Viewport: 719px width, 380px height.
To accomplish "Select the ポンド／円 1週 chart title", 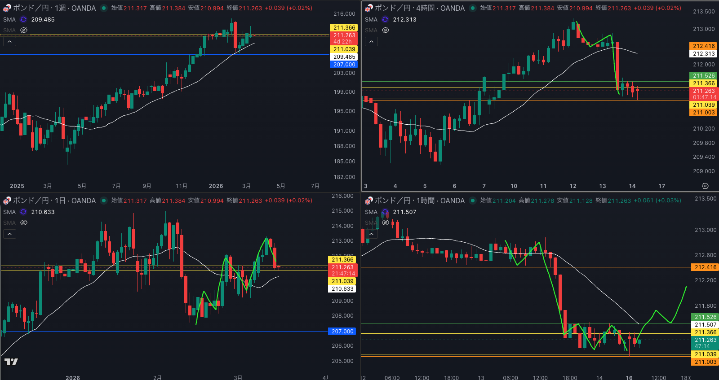I will pos(54,8).
